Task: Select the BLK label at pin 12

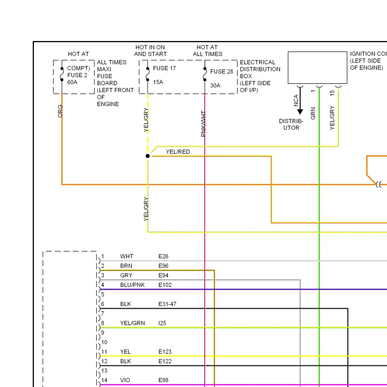Action: pos(126,361)
